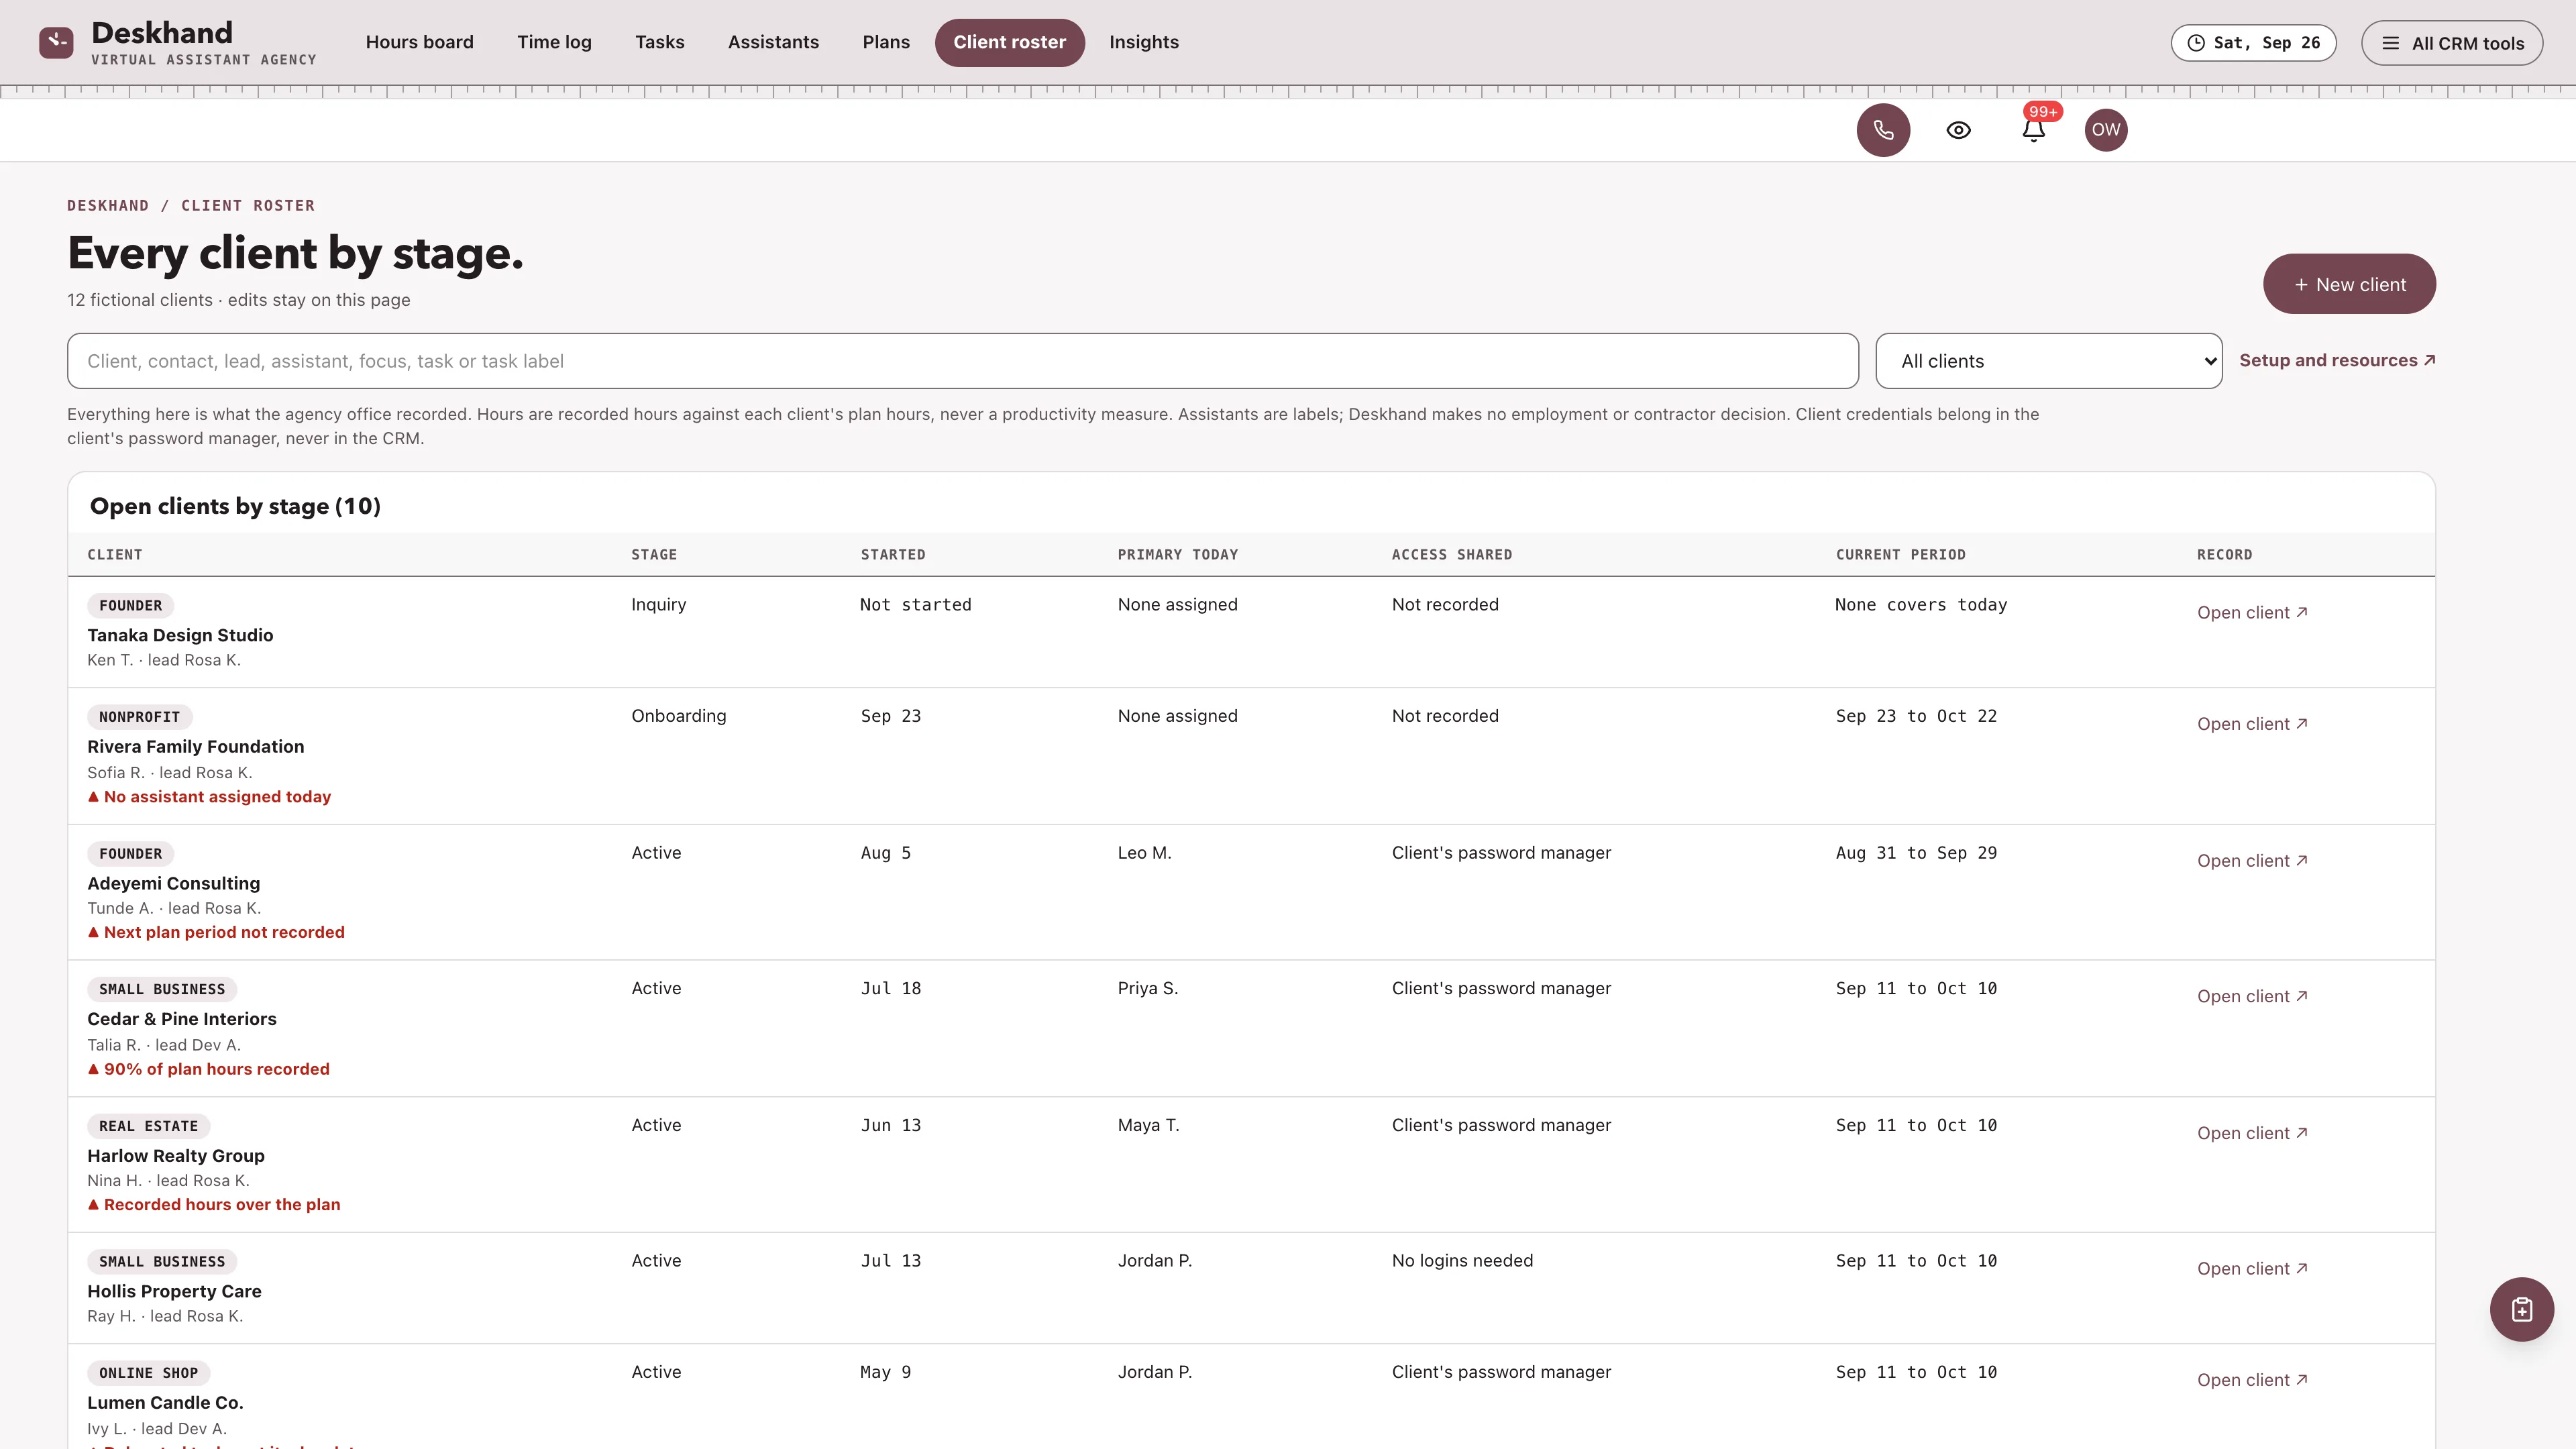Screen dimensions: 2576x1449
Task: Click the Hollis Property Care client name
Action: [x=174, y=1291]
